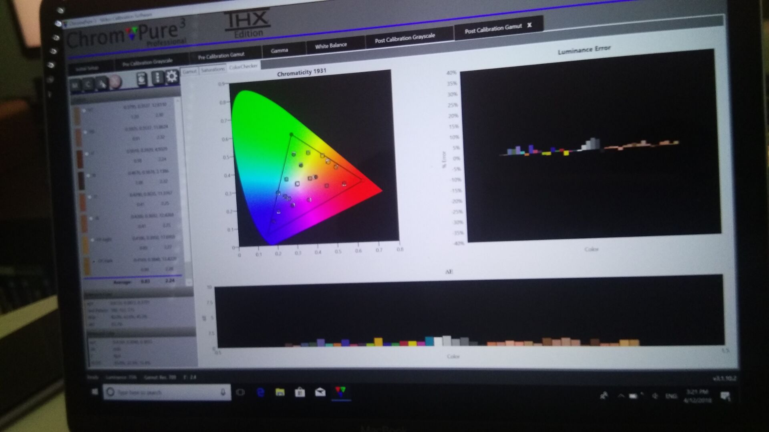Open Task View from the taskbar
769x432 pixels.
[x=240, y=392]
